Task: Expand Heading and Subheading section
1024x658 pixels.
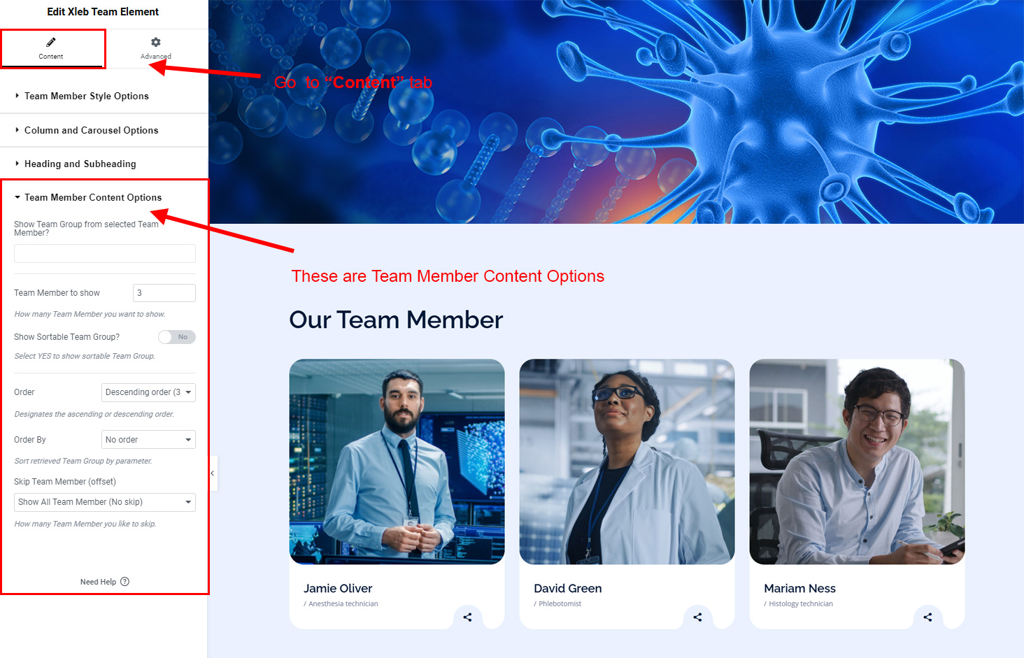Action: [x=80, y=164]
